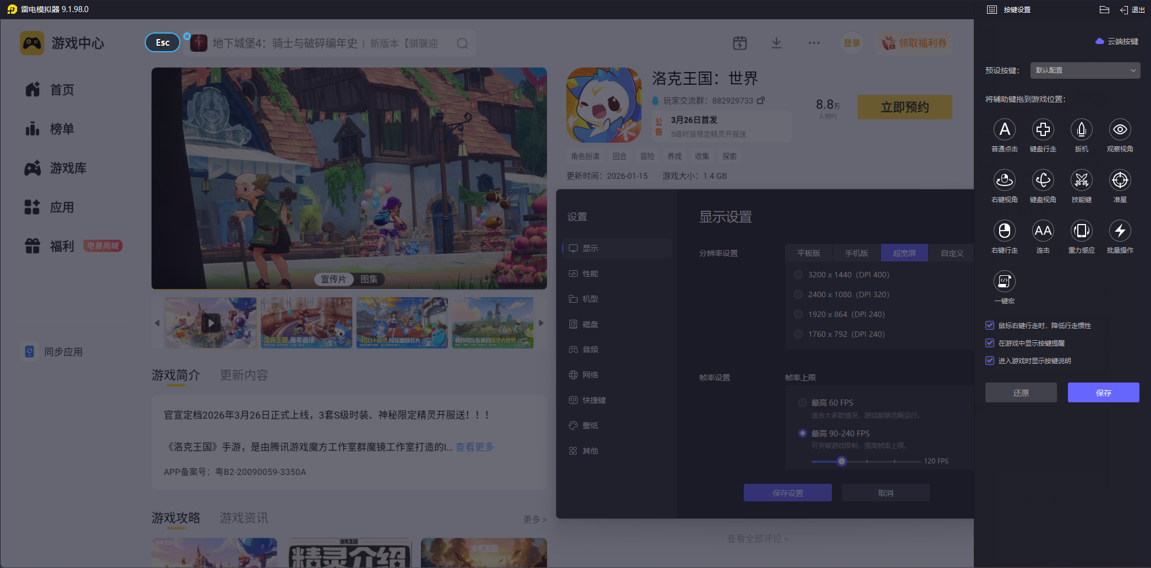Select the 批量操作 lightning icon
This screenshot has height=568, width=1151.
[x=1120, y=231]
